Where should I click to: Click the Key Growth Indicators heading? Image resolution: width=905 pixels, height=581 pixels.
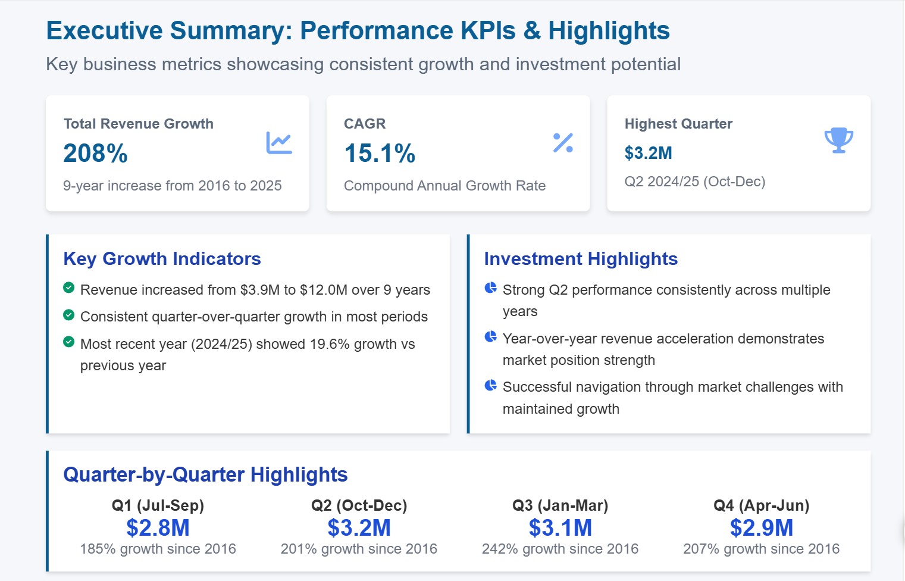click(x=162, y=259)
